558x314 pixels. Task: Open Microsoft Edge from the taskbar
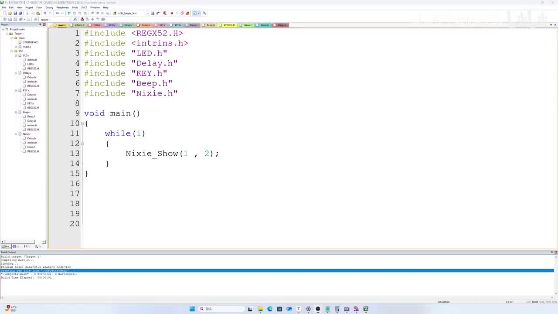point(270,309)
